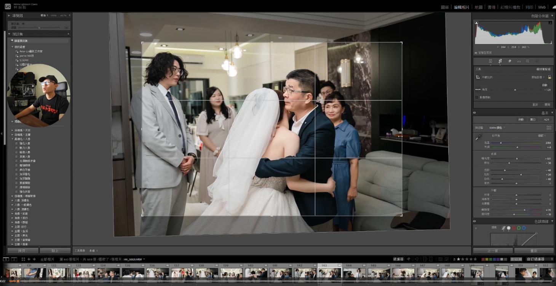Click the previous button under tone curve
The height and width of the screenshot is (286, 556).
493,251
